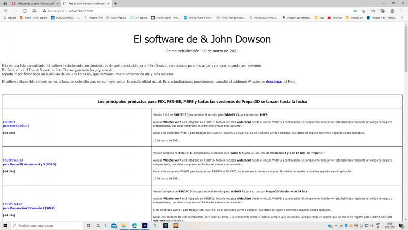Open File Explorer from the taskbar
The width and height of the screenshot is (408, 230).
point(124,226)
